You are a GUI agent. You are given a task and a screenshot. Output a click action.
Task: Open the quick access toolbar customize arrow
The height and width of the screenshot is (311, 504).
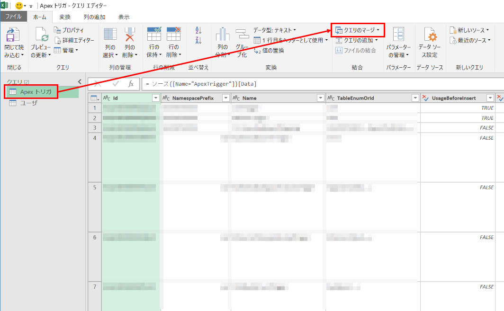coord(31,6)
